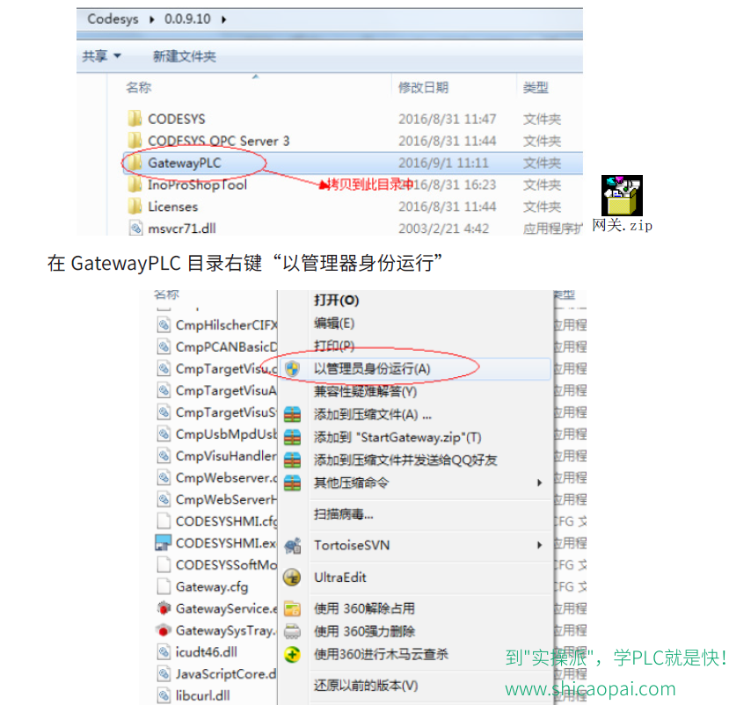The image size is (729, 705).
Task: Click the UltraEdit round icon
Action: click(292, 578)
